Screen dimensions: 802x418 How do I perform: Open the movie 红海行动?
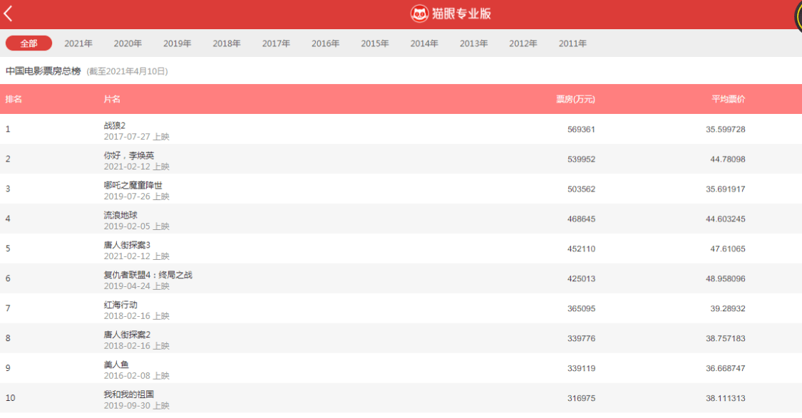coord(120,305)
